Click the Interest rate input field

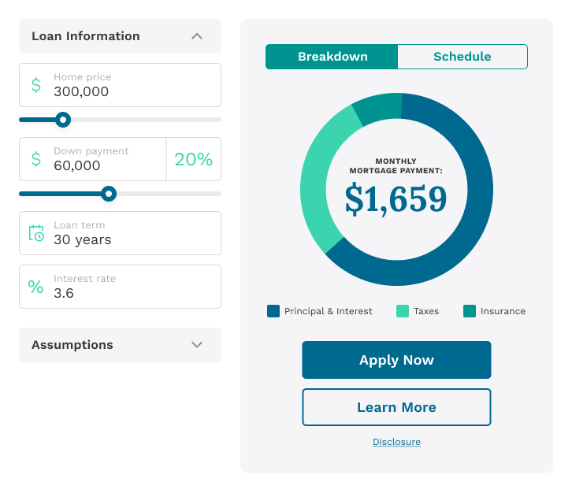pos(130,287)
